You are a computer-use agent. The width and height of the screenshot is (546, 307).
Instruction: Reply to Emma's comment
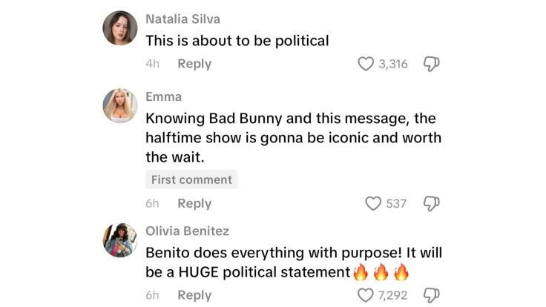pos(194,203)
